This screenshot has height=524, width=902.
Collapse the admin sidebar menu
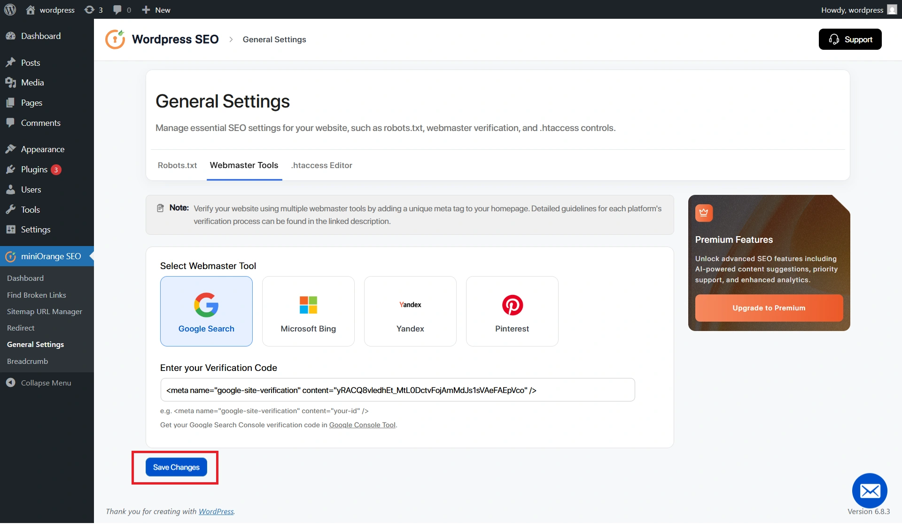[39, 382]
